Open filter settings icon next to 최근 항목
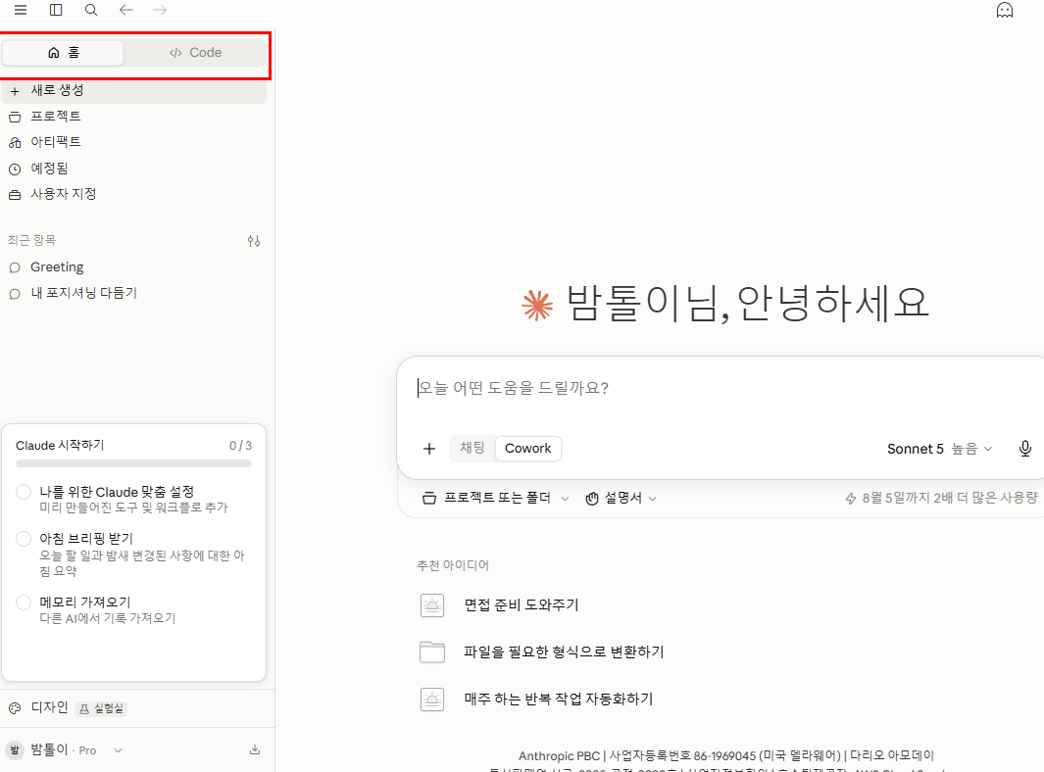1044x772 pixels. click(x=254, y=241)
